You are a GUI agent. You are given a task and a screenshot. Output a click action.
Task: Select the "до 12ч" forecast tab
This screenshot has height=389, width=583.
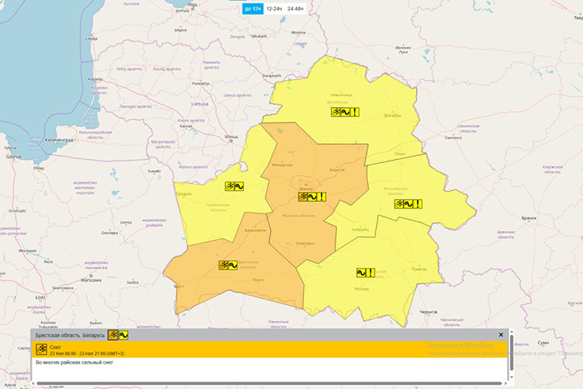[253, 9]
